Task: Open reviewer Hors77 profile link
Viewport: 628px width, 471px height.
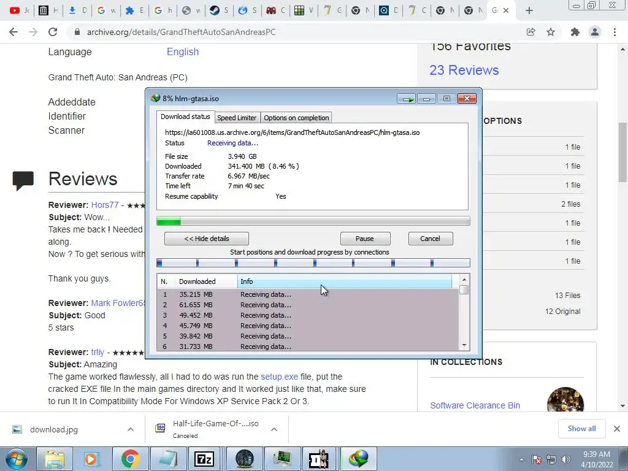Action: click(104, 205)
